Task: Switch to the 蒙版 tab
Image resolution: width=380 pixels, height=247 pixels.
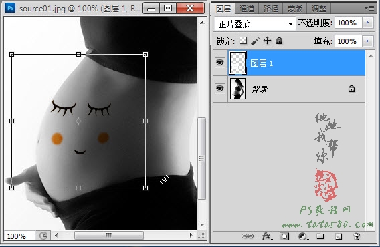Action: pyautogui.click(x=294, y=9)
